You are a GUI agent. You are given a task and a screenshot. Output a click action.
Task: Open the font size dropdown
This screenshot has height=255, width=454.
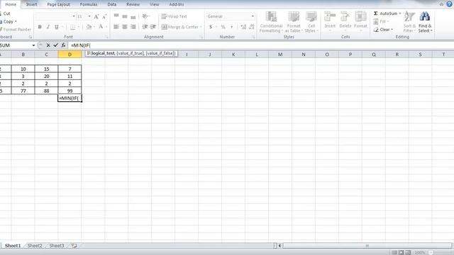pos(89,16)
